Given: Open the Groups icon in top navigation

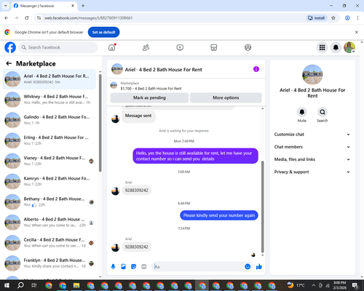Looking at the screenshot, I should click(248, 47).
